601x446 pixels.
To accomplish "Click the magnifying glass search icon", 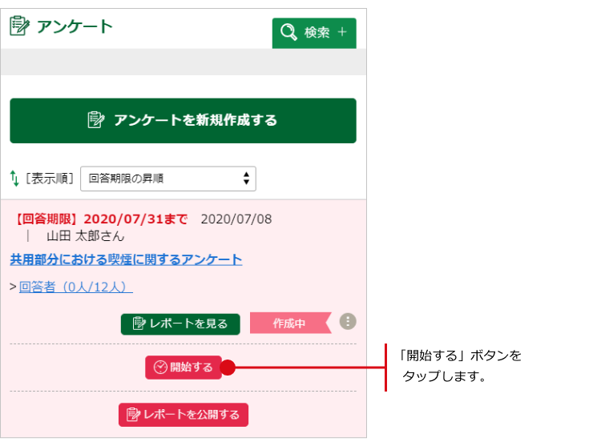I will [x=288, y=33].
